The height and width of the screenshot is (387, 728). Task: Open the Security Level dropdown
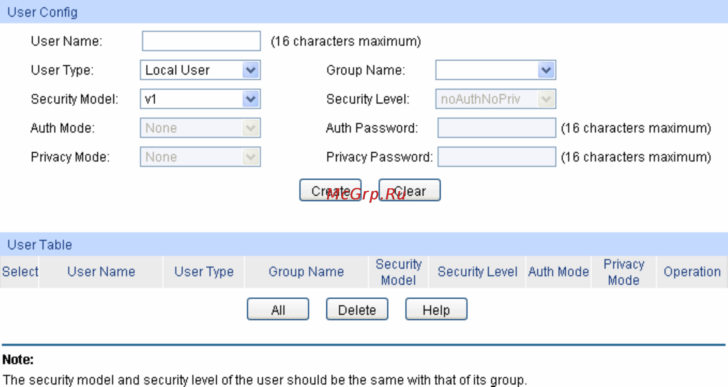pyautogui.click(x=496, y=99)
